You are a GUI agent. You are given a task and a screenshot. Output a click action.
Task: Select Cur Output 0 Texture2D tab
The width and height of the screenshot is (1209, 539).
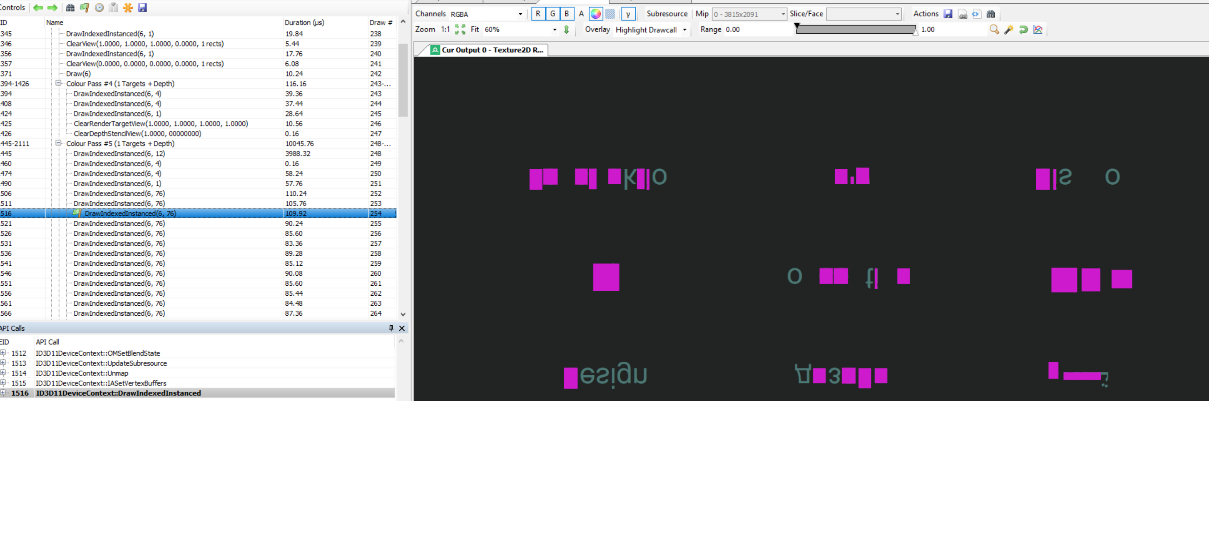(487, 49)
